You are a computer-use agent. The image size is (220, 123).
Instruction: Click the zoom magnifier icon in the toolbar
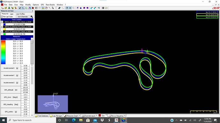point(99,8)
